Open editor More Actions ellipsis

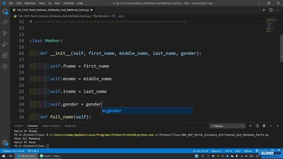pos(278,10)
